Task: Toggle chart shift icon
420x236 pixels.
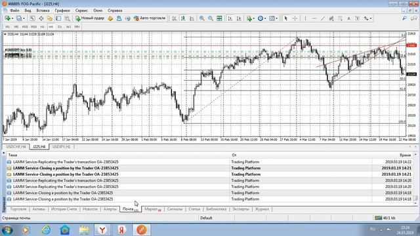Action: pyautogui.click(x=239, y=18)
